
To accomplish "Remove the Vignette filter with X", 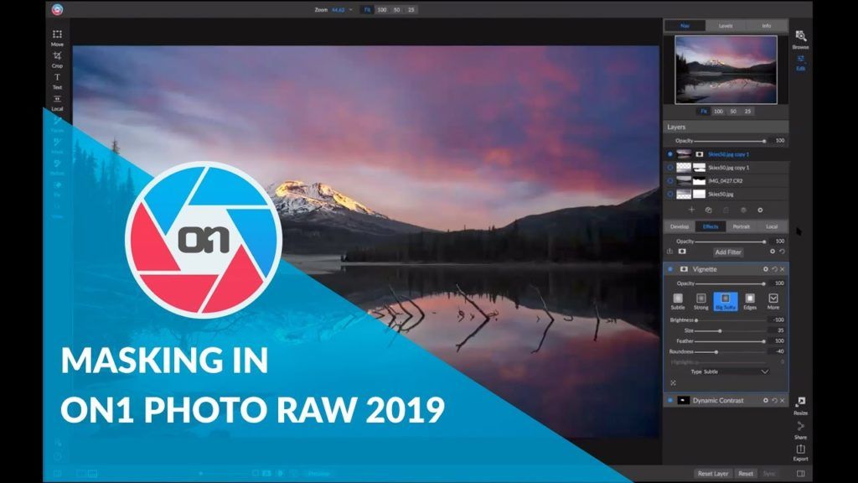I will [x=783, y=269].
